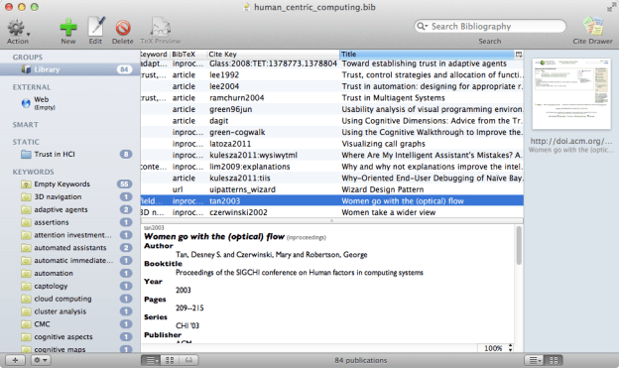This screenshot has width=619, height=368.
Task: Adjust the 100% zoom stepper
Action: (x=510, y=348)
